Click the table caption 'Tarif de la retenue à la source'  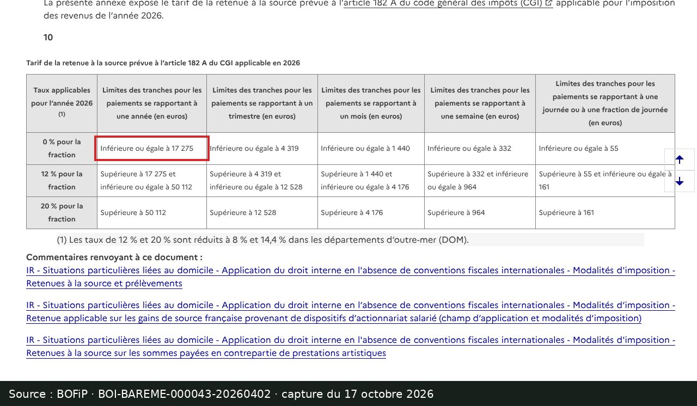[163, 63]
